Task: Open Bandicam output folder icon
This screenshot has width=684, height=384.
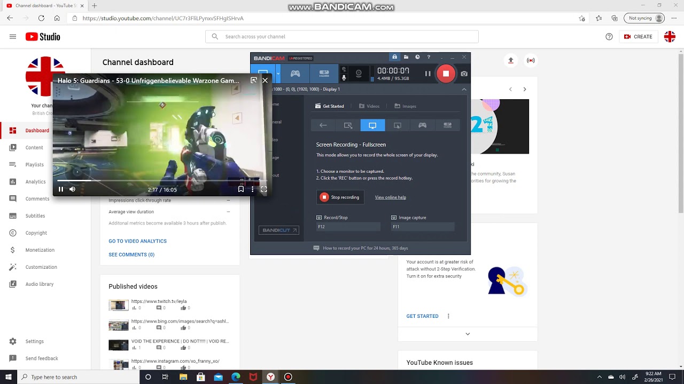Action: 406,57
